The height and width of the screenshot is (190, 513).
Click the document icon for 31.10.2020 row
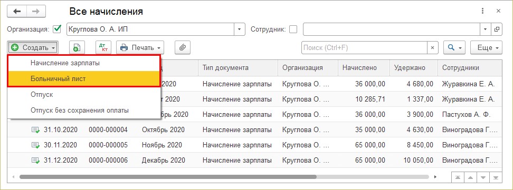point(35,130)
